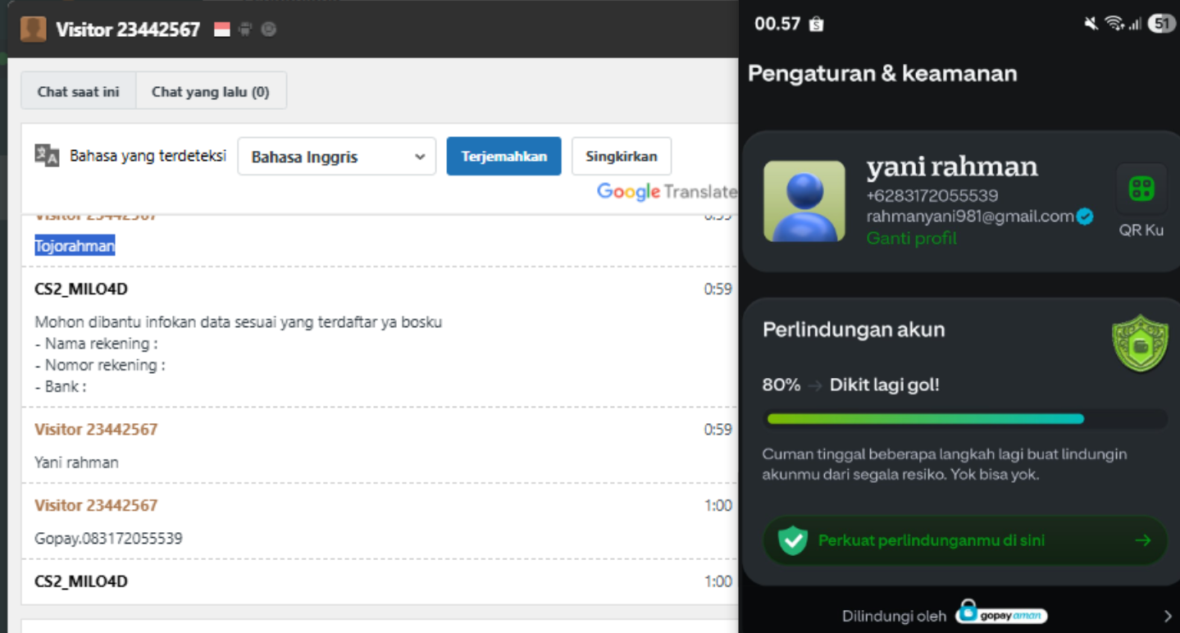Click the email rahmanyani981@gmail.com

click(x=970, y=216)
